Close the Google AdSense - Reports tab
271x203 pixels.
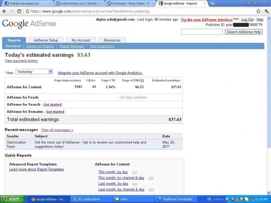[x=204, y=3]
